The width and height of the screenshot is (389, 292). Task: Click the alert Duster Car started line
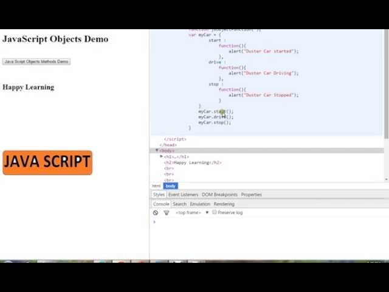click(263, 51)
